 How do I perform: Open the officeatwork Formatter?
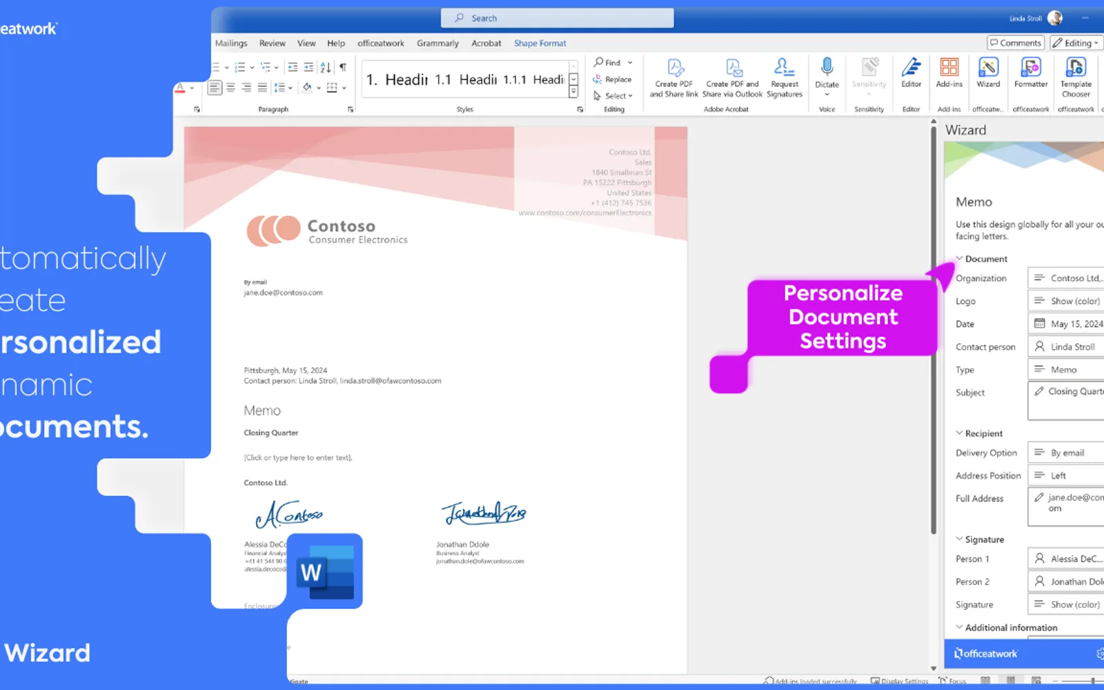click(x=1031, y=72)
